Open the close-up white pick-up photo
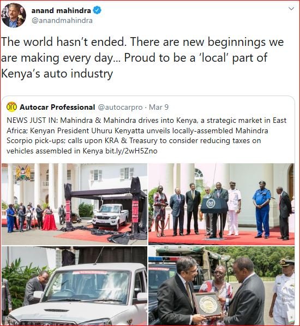Screen dimensions: 300x326 click(74, 286)
